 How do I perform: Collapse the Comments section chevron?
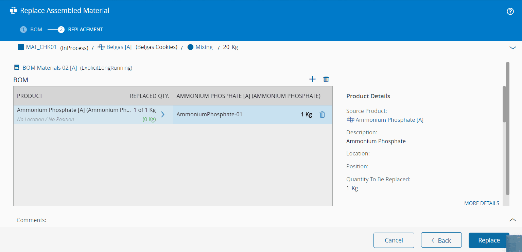click(x=513, y=220)
